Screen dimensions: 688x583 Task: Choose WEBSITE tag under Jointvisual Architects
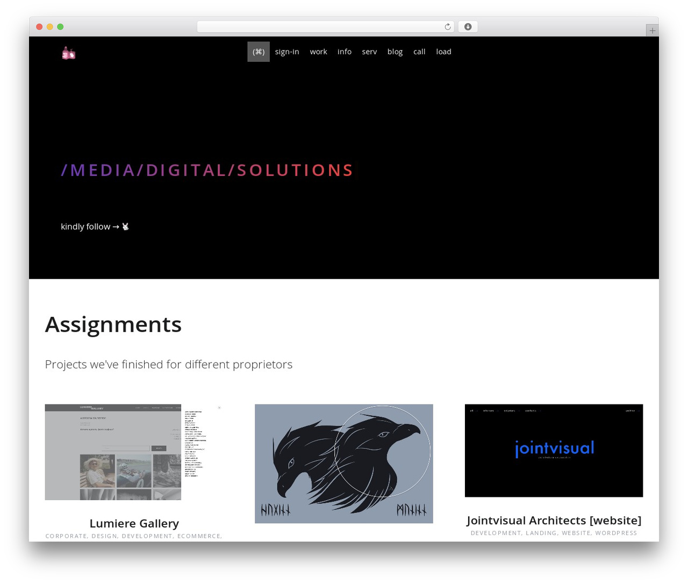tap(576, 533)
